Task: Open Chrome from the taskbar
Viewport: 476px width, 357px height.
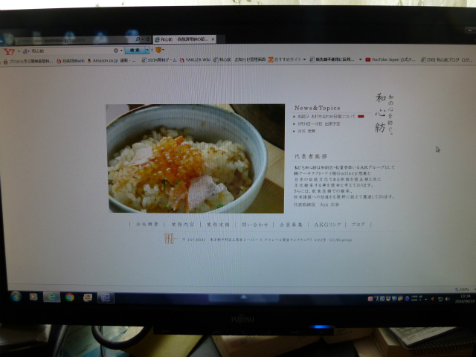Action: 69,297
